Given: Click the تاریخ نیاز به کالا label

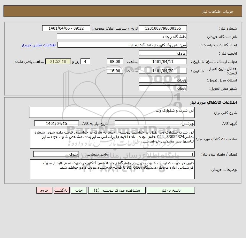Looking at the screenshot, I should 95,124.
